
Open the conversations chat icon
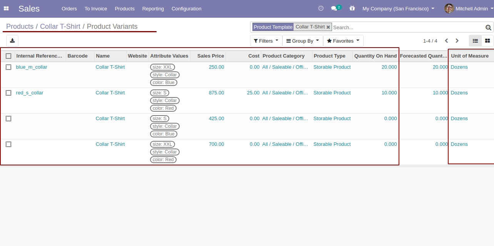point(334,8)
